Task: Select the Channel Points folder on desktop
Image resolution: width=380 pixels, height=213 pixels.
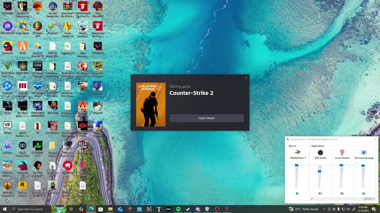Action: [x=53, y=149]
